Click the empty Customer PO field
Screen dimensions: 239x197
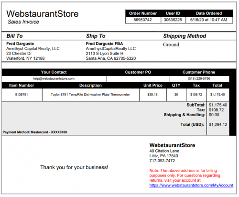(138, 79)
